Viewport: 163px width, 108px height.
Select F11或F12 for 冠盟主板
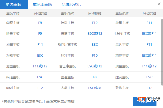(x=40, y=66)
